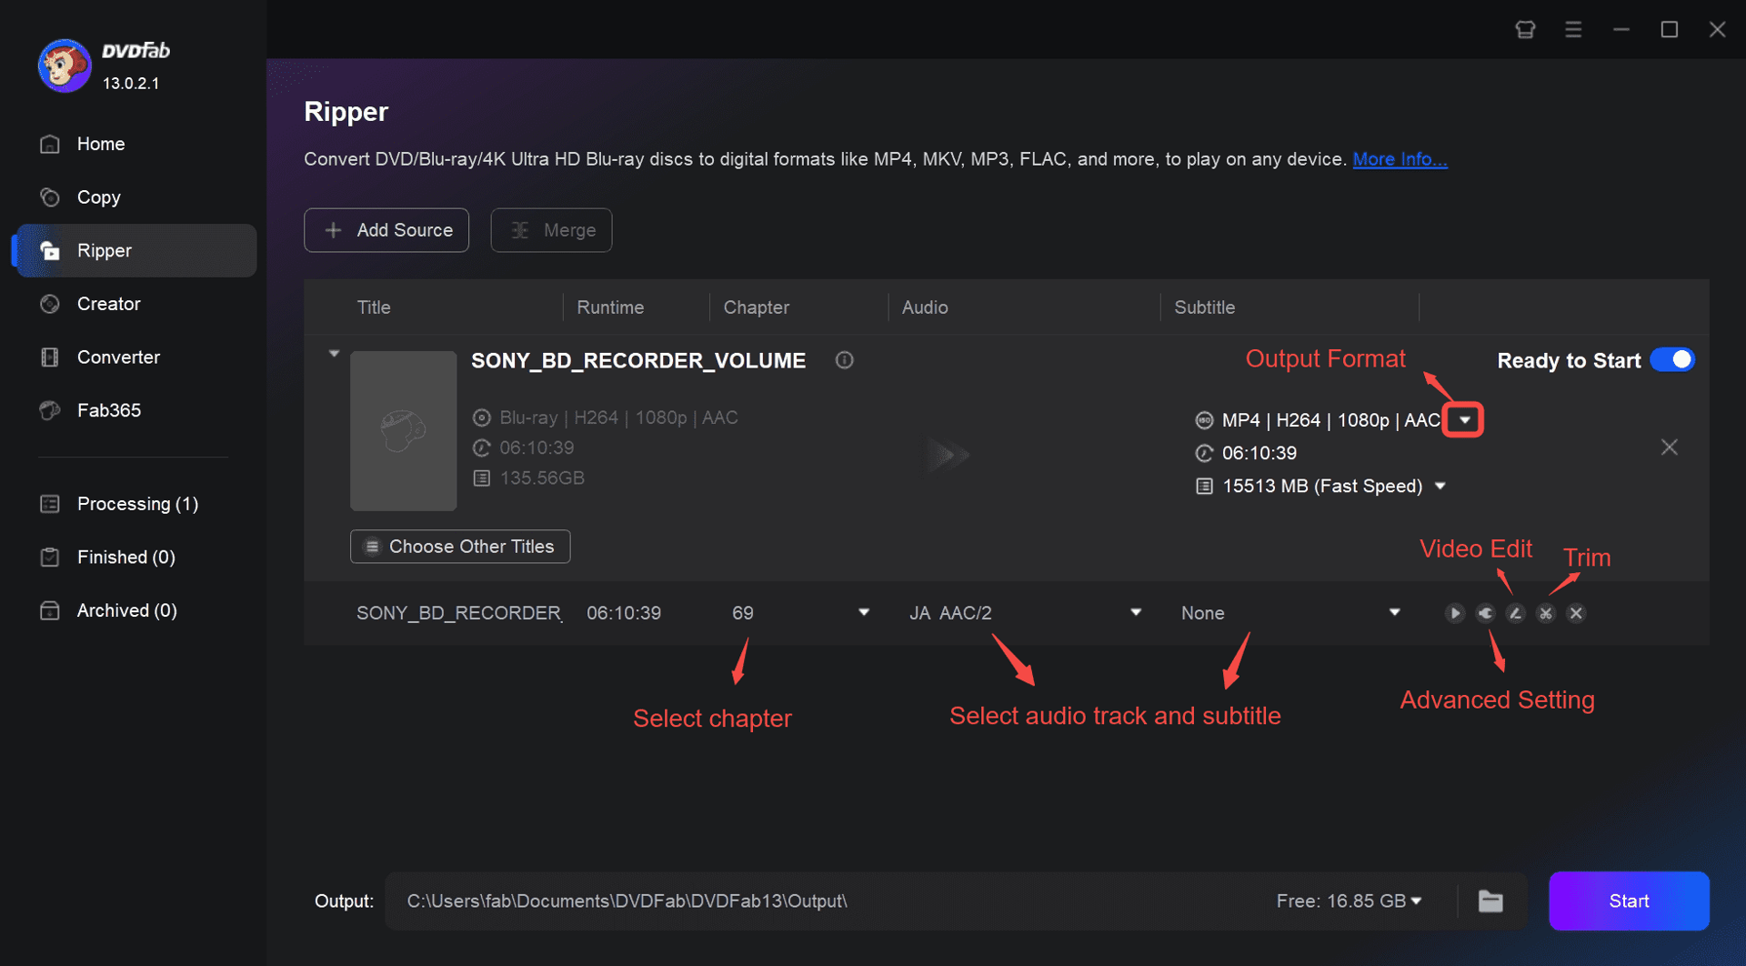Collapse the source entry triangle
Viewport: 1746px width, 966px height.
(x=334, y=354)
